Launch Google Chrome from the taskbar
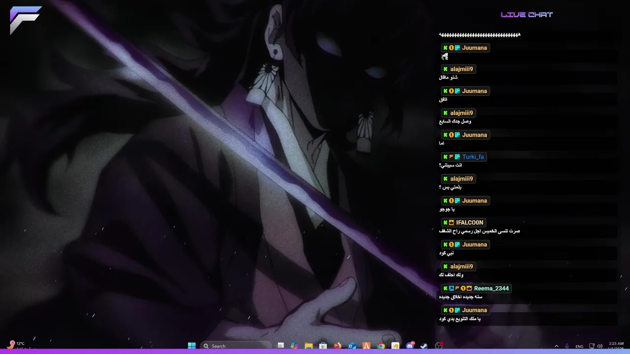Screen dimensions: 630x354 381,346
